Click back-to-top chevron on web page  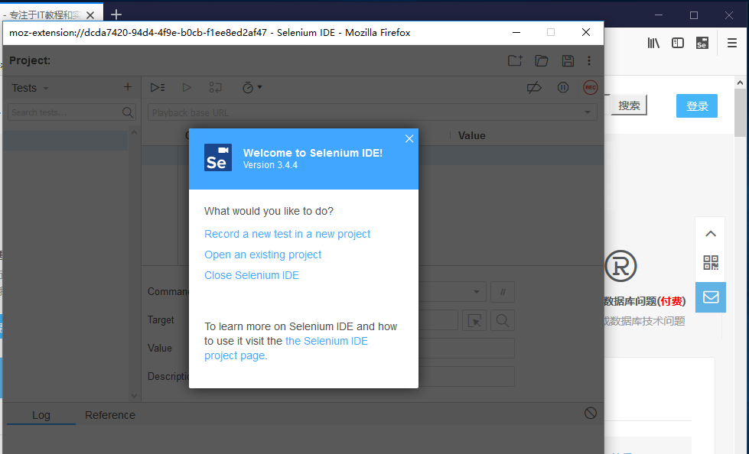711,233
